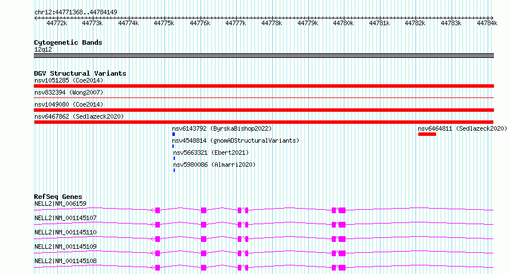Open transcript NELL2|NM_001145107 label
The width and height of the screenshot is (510, 274).
click(65, 218)
